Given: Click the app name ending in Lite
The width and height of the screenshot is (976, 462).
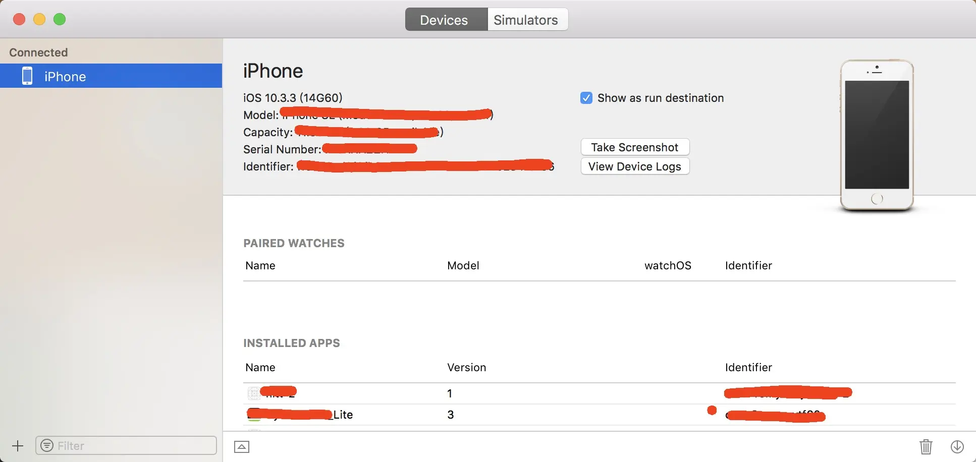Looking at the screenshot, I should point(300,415).
